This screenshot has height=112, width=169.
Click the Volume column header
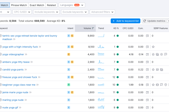[x=85, y=28]
